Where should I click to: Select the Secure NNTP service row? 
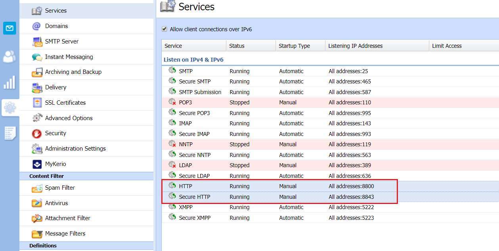[330, 155]
